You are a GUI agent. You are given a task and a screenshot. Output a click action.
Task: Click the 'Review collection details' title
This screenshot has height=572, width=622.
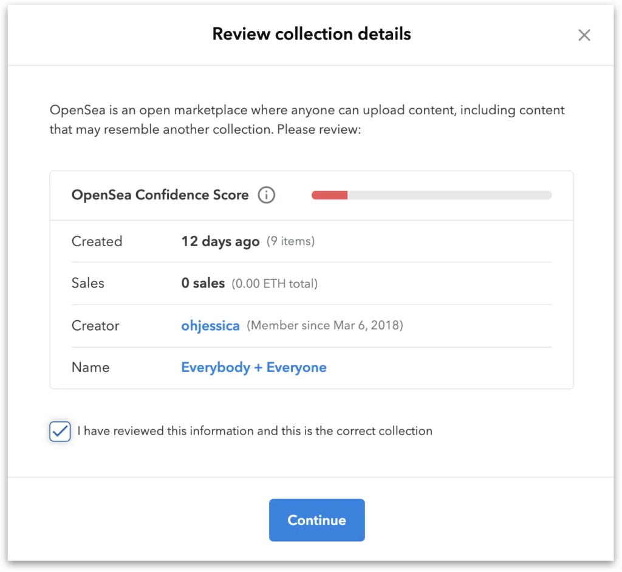pyautogui.click(x=312, y=34)
